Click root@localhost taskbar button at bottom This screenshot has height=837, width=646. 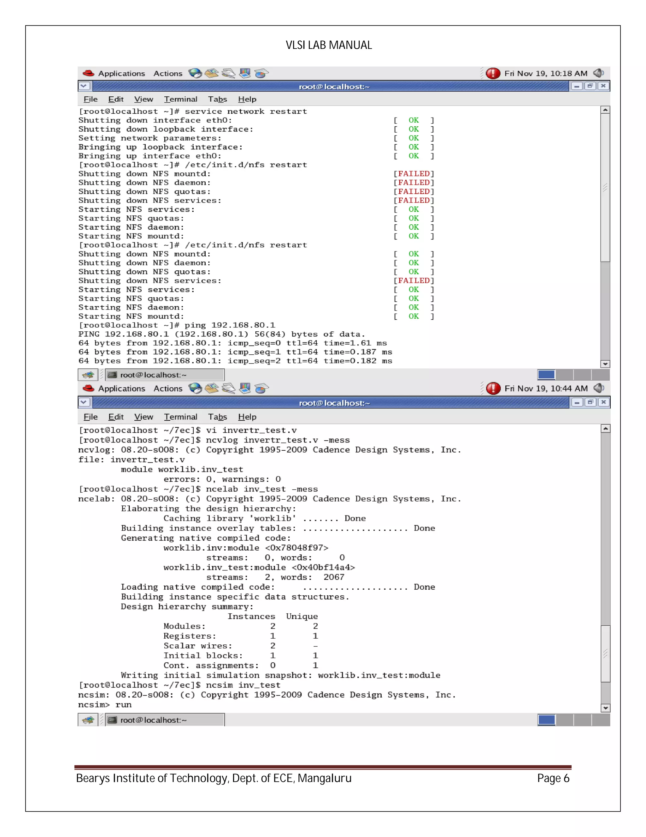[165, 720]
